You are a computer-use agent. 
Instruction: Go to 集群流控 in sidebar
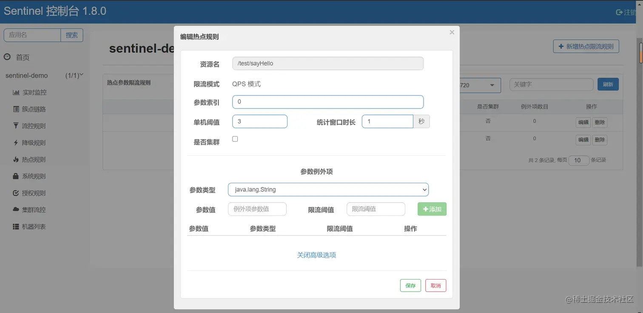pyautogui.click(x=34, y=210)
